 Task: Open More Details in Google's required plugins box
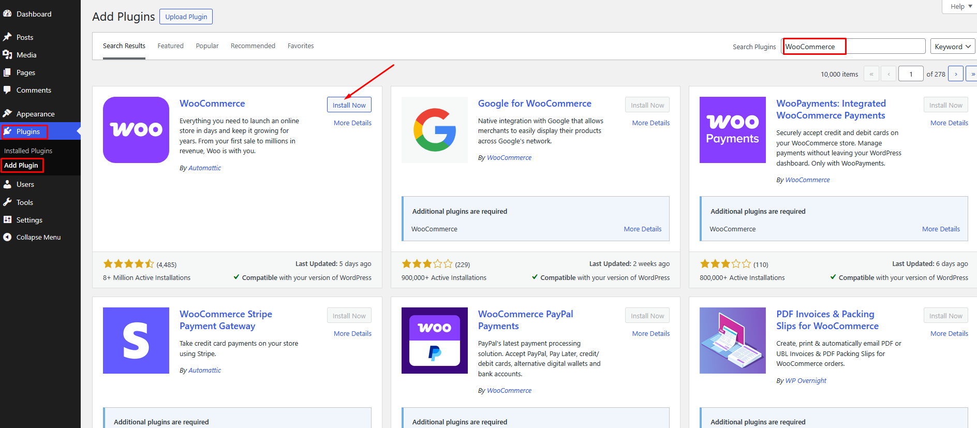643,229
